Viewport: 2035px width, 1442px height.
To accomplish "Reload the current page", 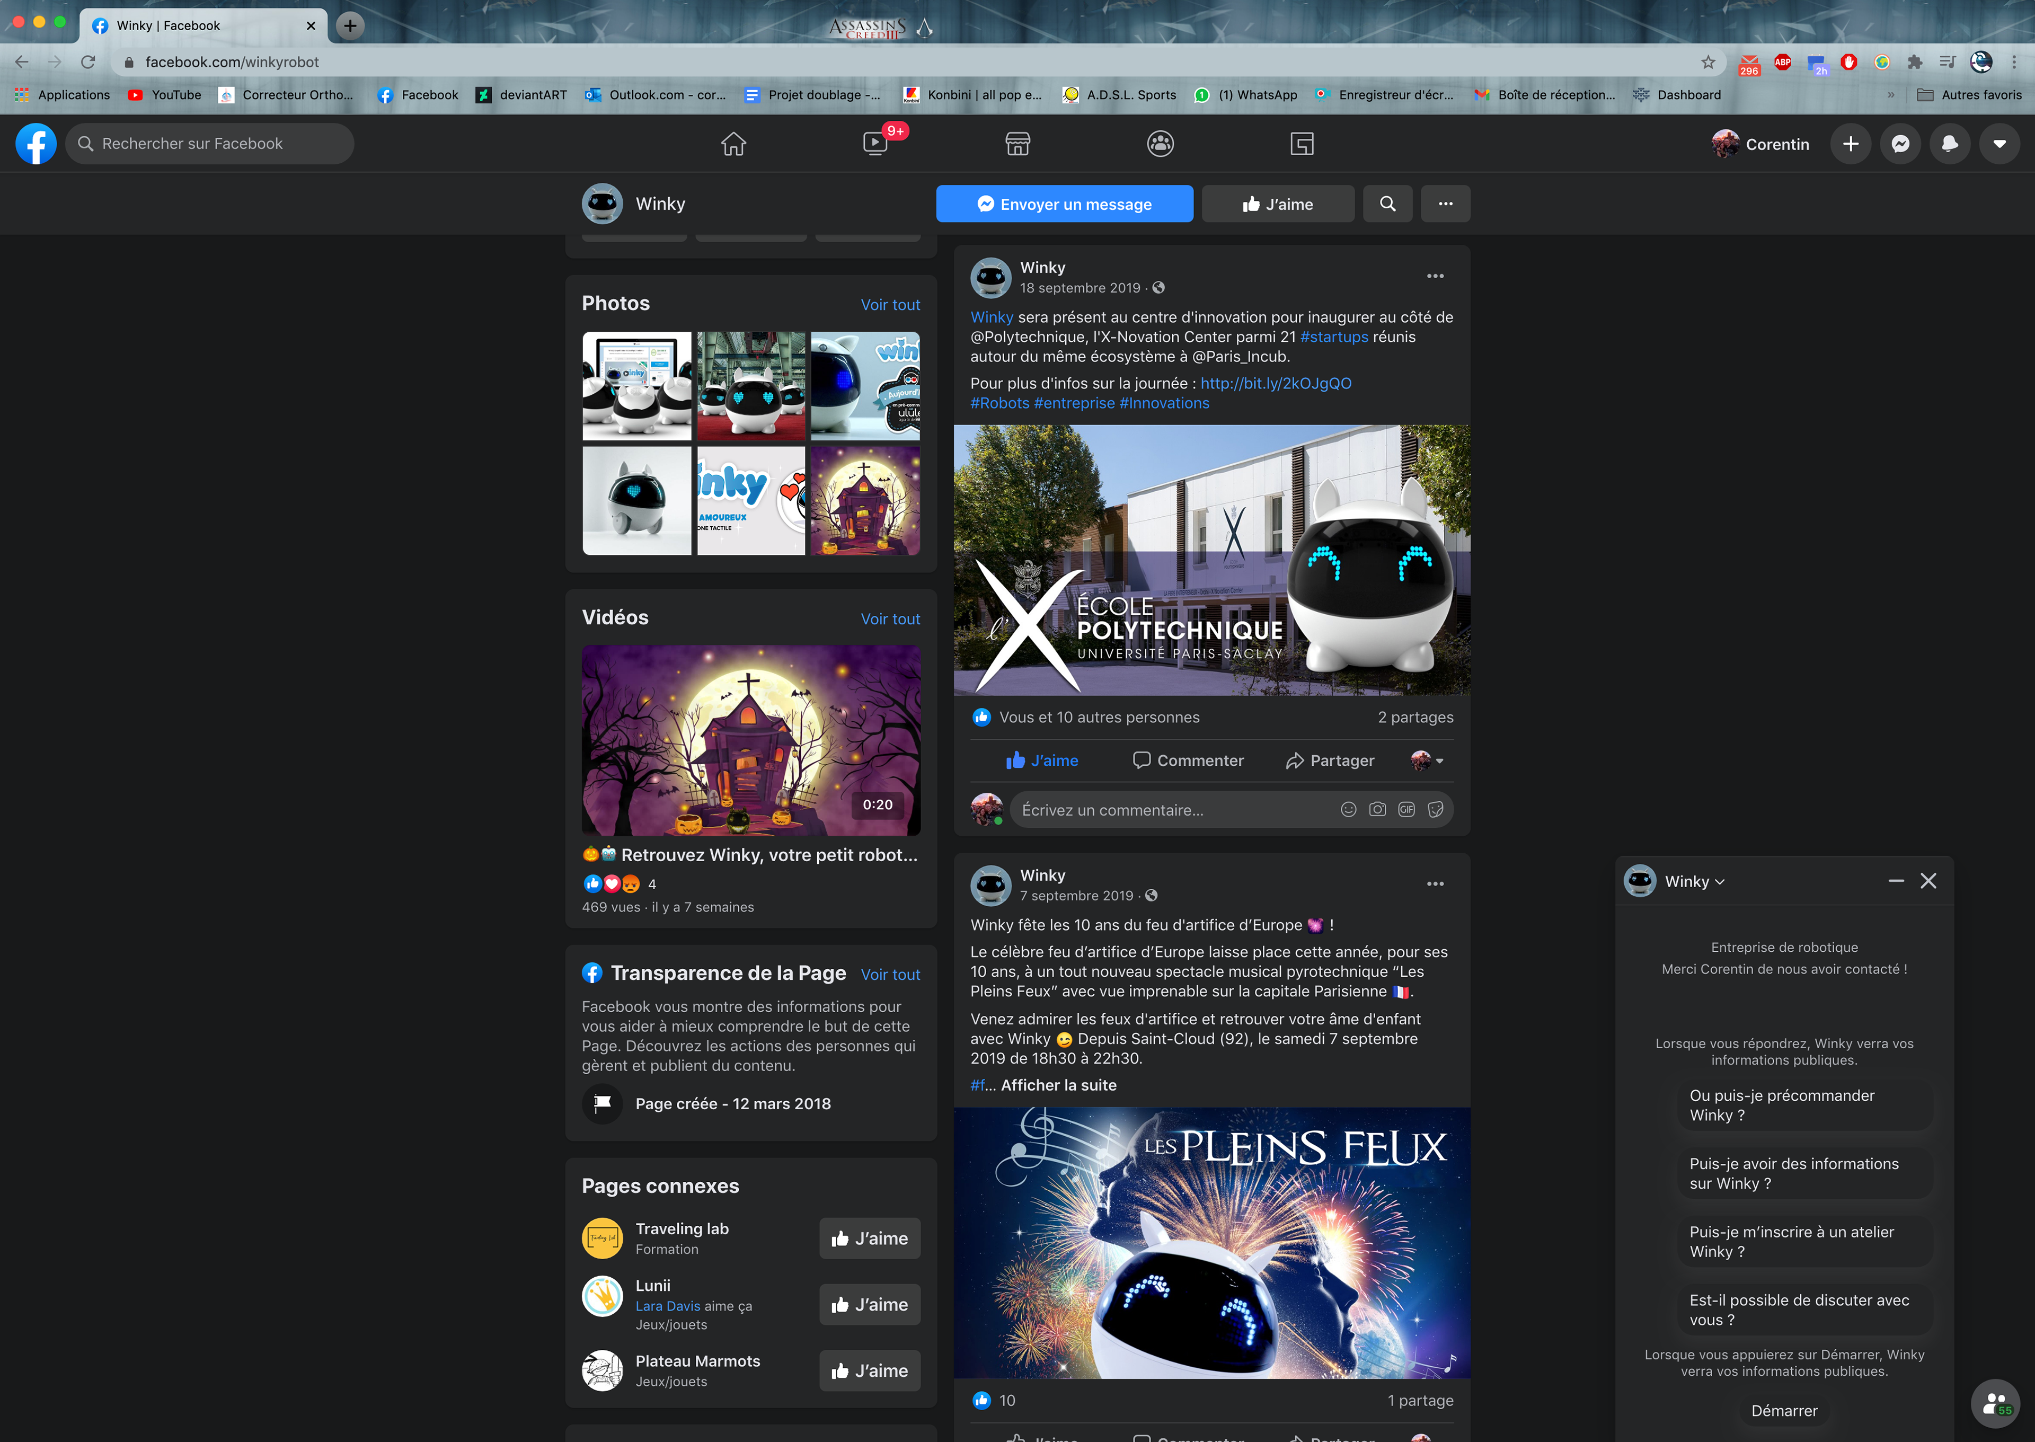I will click(88, 62).
